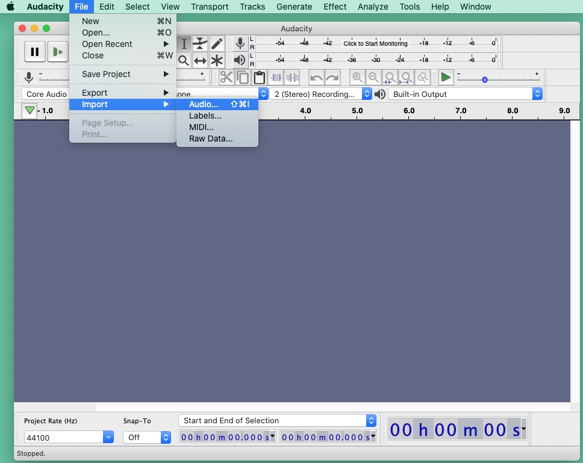Image resolution: width=583 pixels, height=463 pixels.
Task: Click Fit Selection to width icon
Action: pos(390,78)
